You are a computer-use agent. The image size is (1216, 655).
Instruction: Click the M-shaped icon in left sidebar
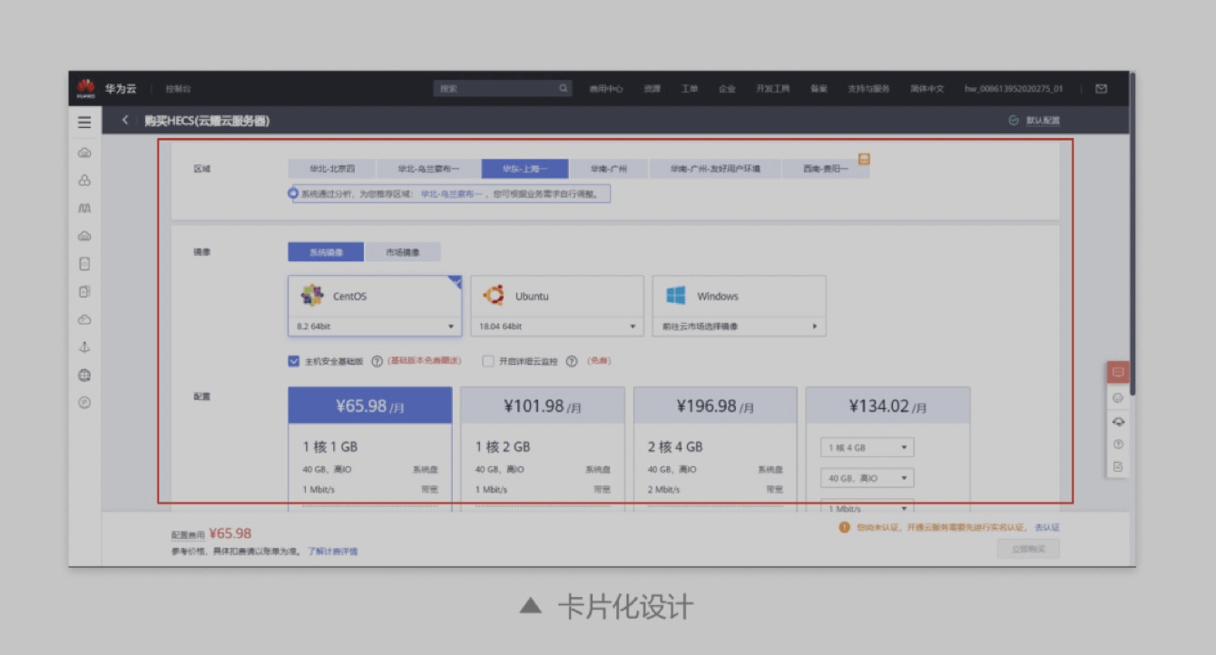pos(84,208)
